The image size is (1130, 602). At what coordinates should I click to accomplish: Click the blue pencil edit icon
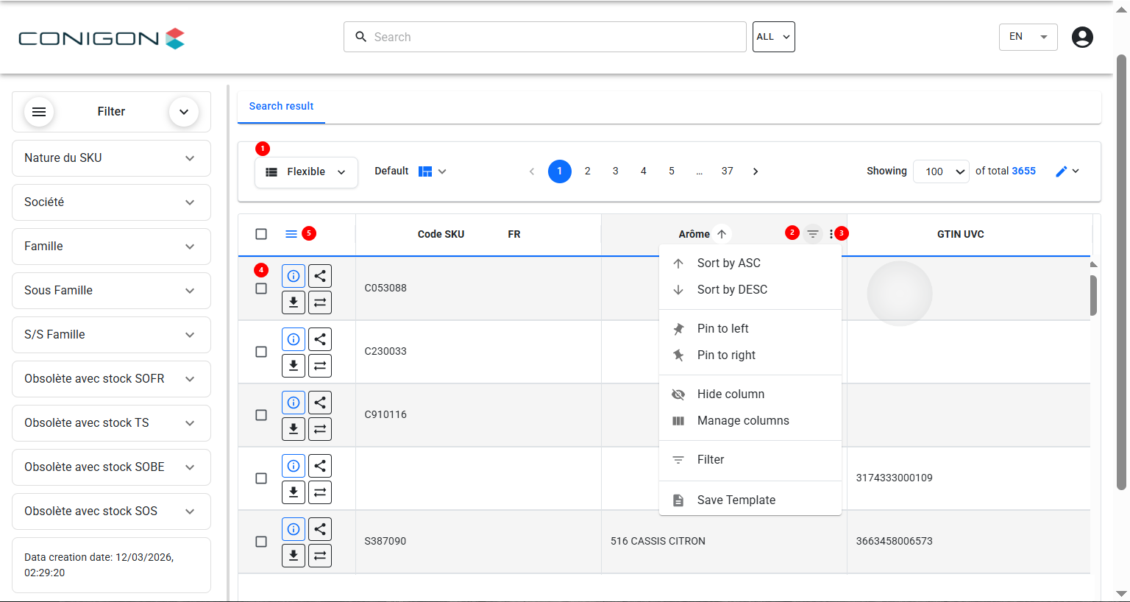tap(1061, 171)
